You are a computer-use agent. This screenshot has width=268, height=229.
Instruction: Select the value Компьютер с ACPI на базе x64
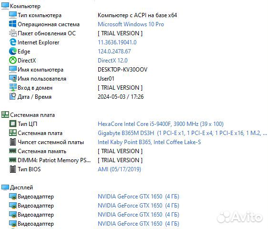pos(137,15)
